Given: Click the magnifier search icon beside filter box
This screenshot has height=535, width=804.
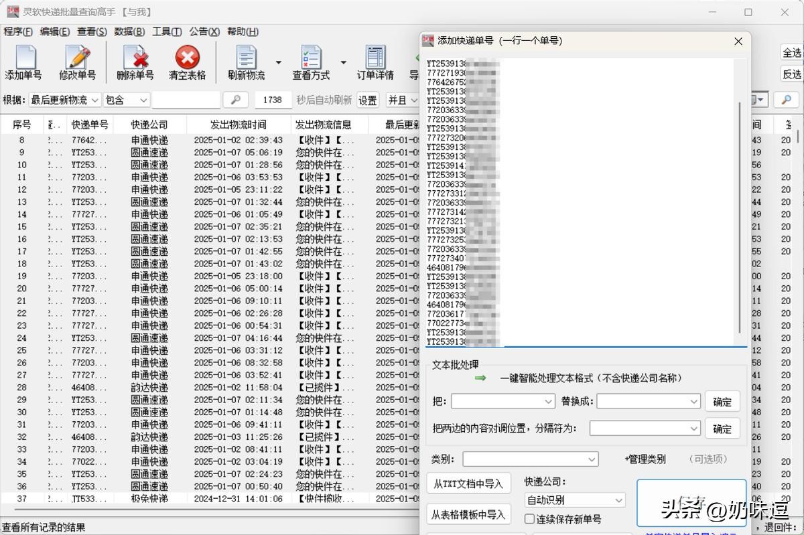Looking at the screenshot, I should (x=235, y=100).
